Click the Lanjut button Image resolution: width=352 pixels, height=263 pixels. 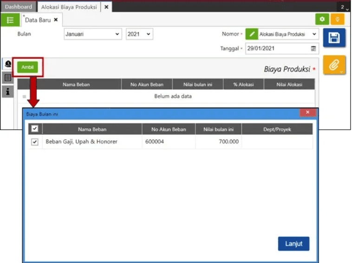tap(293, 244)
